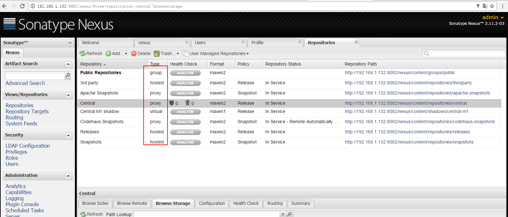Click the Sonatype Nexus logo
Screen dimensions: 508x217
58,24
